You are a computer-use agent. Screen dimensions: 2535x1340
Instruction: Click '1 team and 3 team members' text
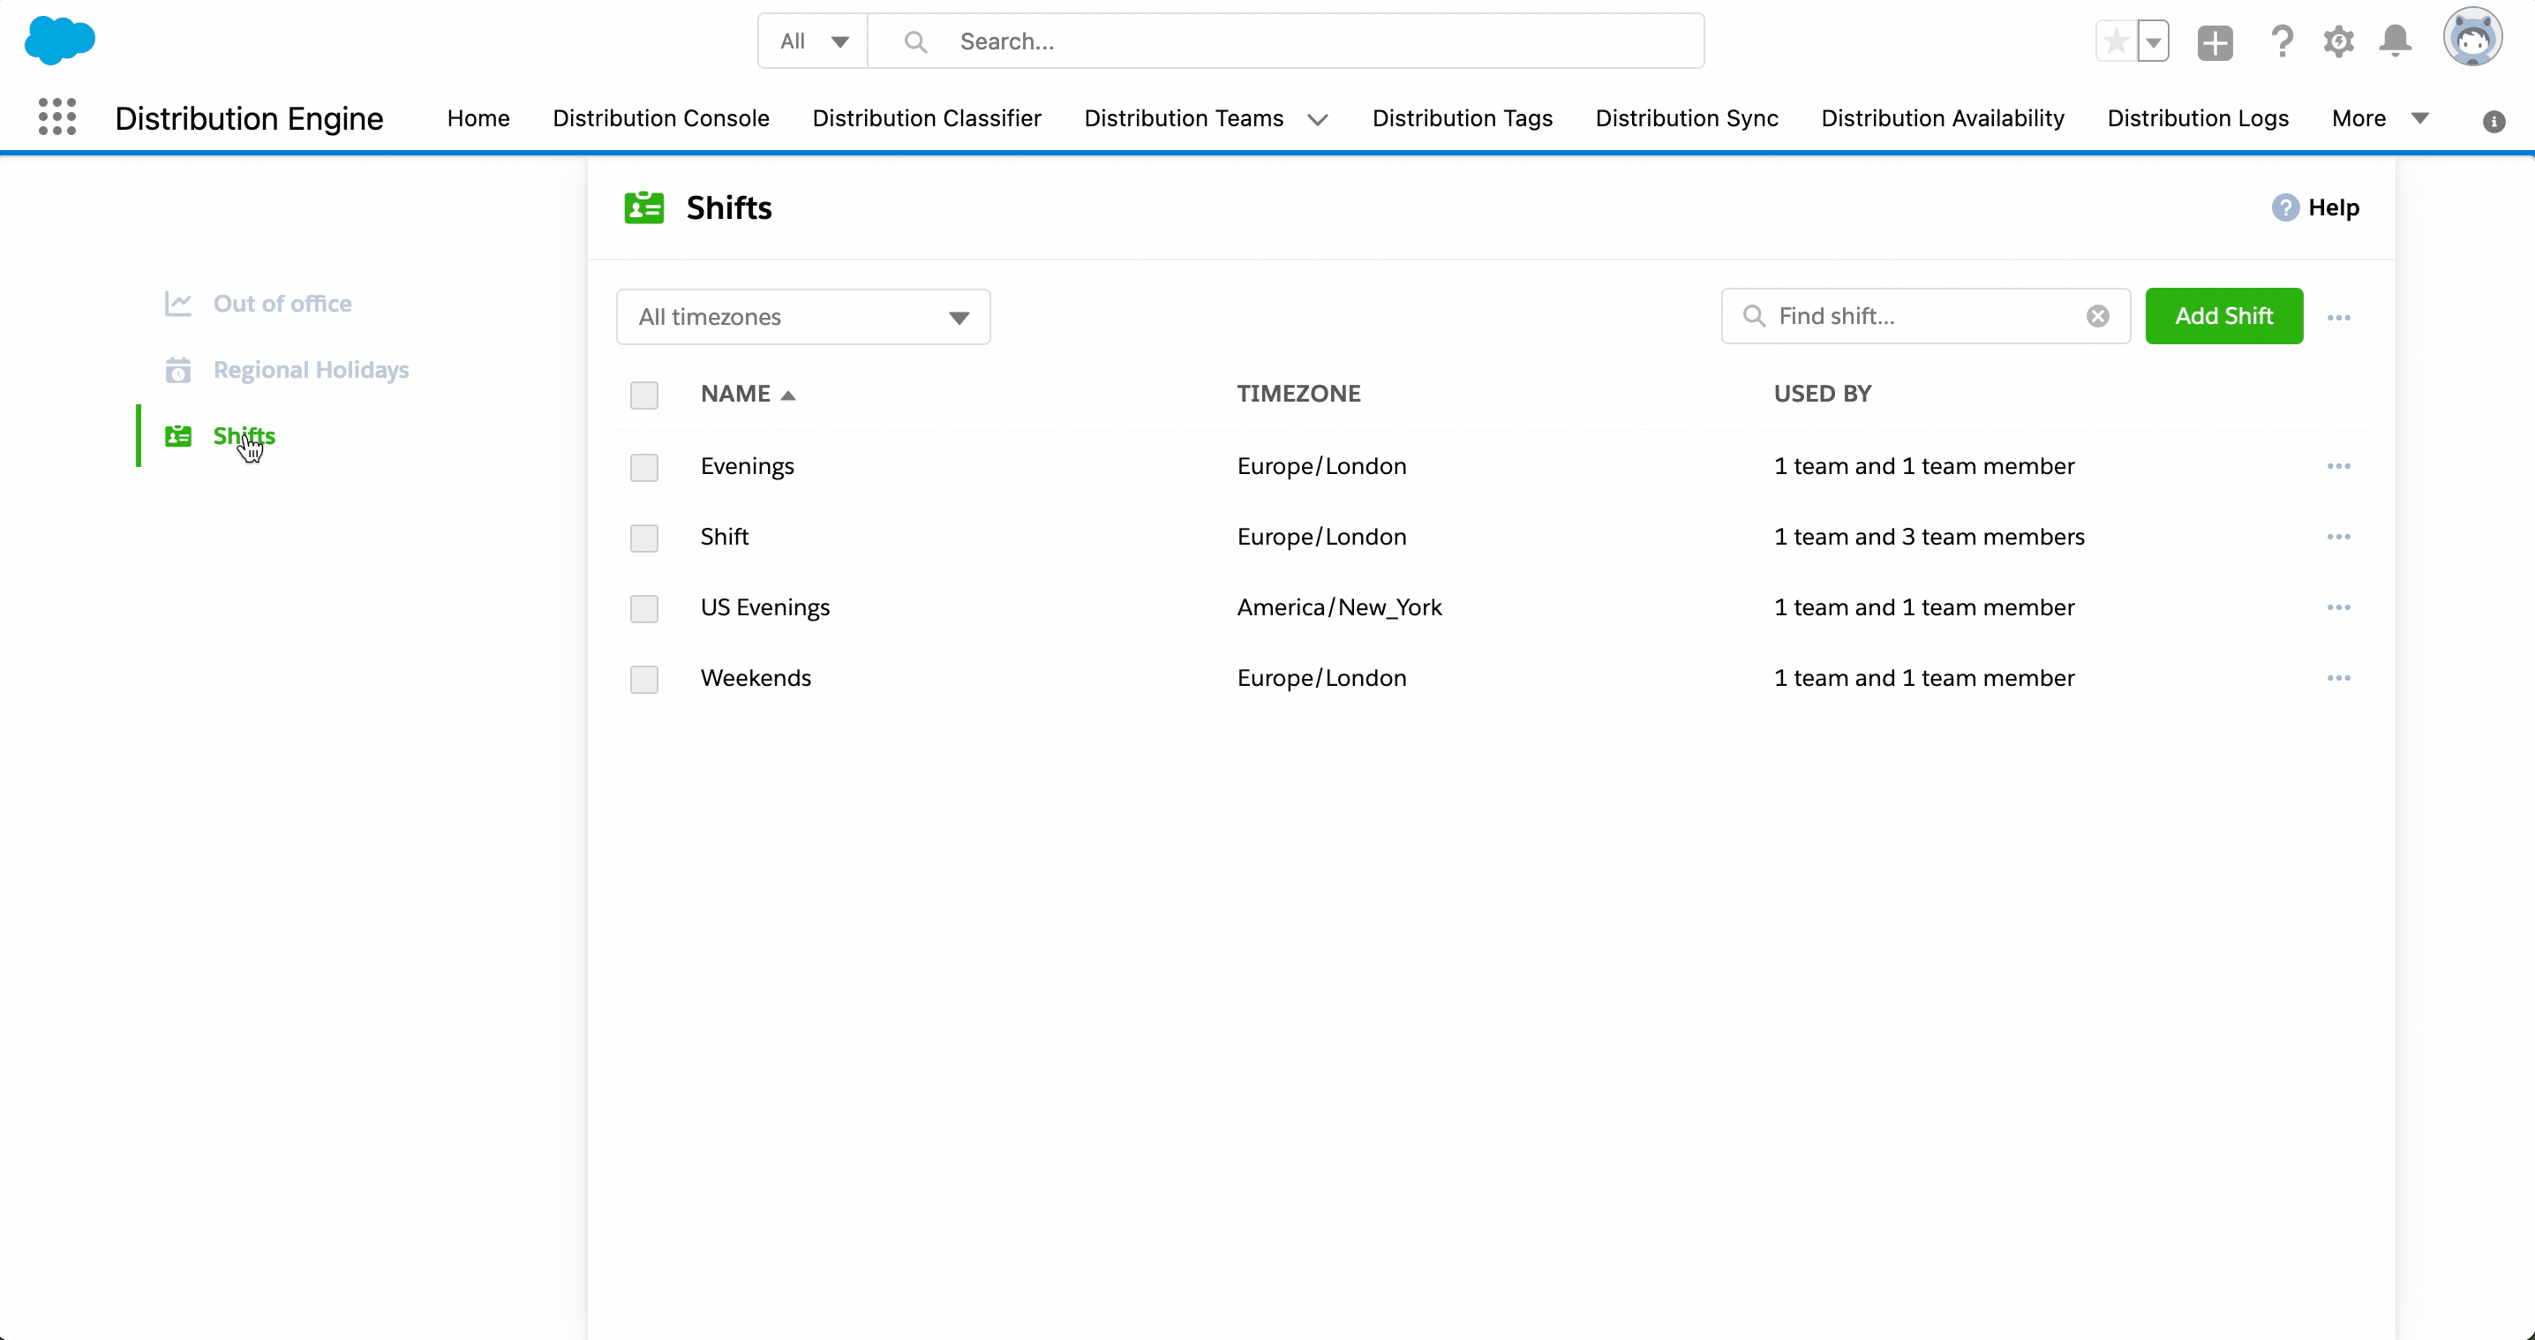coord(1929,538)
